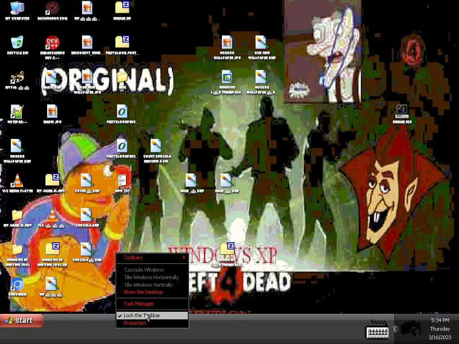
Task: Choose Properties in the taskbar menu
Action: point(152,323)
